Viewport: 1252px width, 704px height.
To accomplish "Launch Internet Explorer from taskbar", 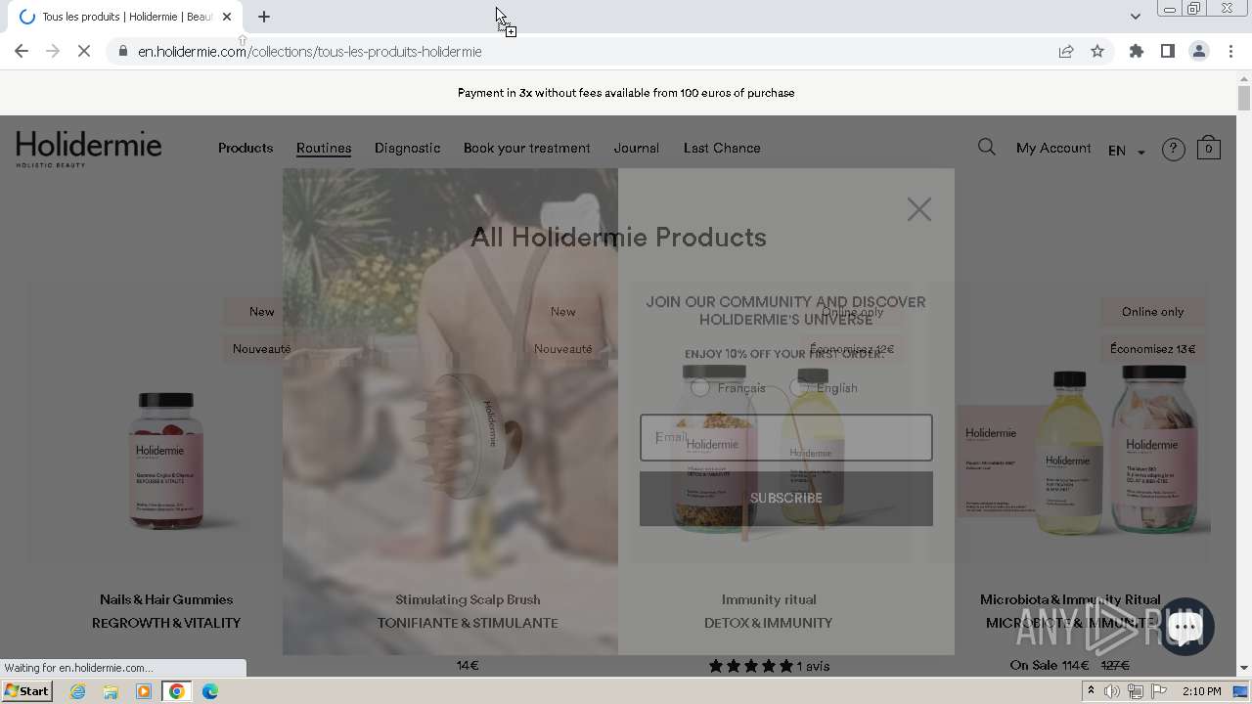I will pyautogui.click(x=77, y=691).
